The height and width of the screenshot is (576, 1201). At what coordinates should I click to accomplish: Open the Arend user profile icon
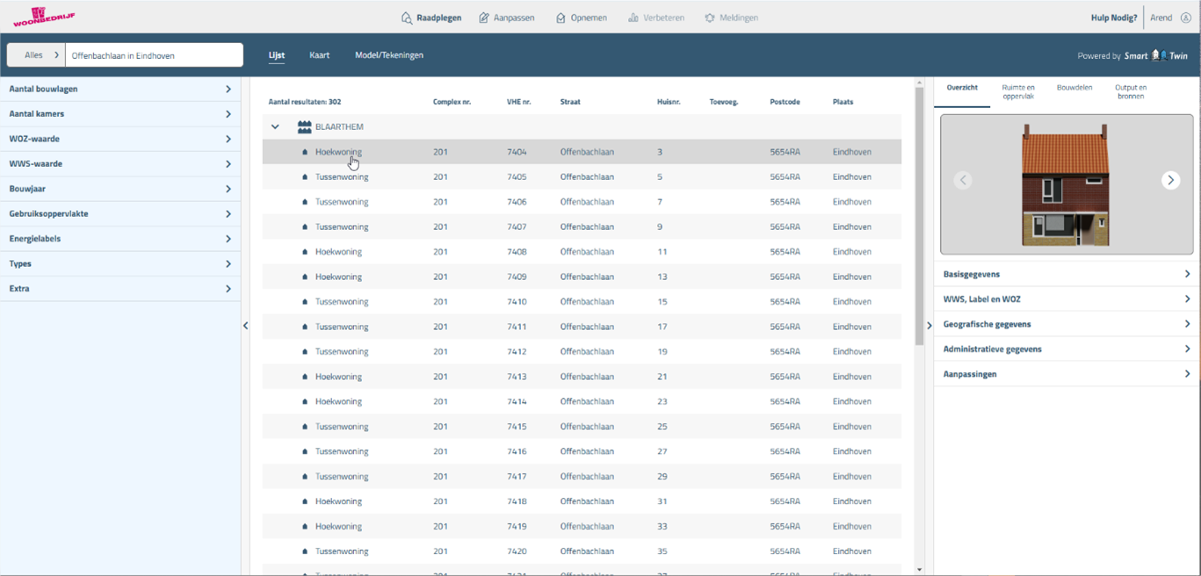click(x=1186, y=18)
